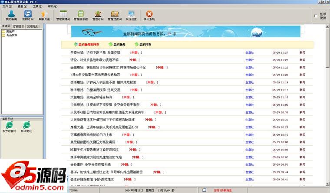Click 新闻 type label in 评论 row
Screen dimensions: 330x193
click(x=303, y=60)
